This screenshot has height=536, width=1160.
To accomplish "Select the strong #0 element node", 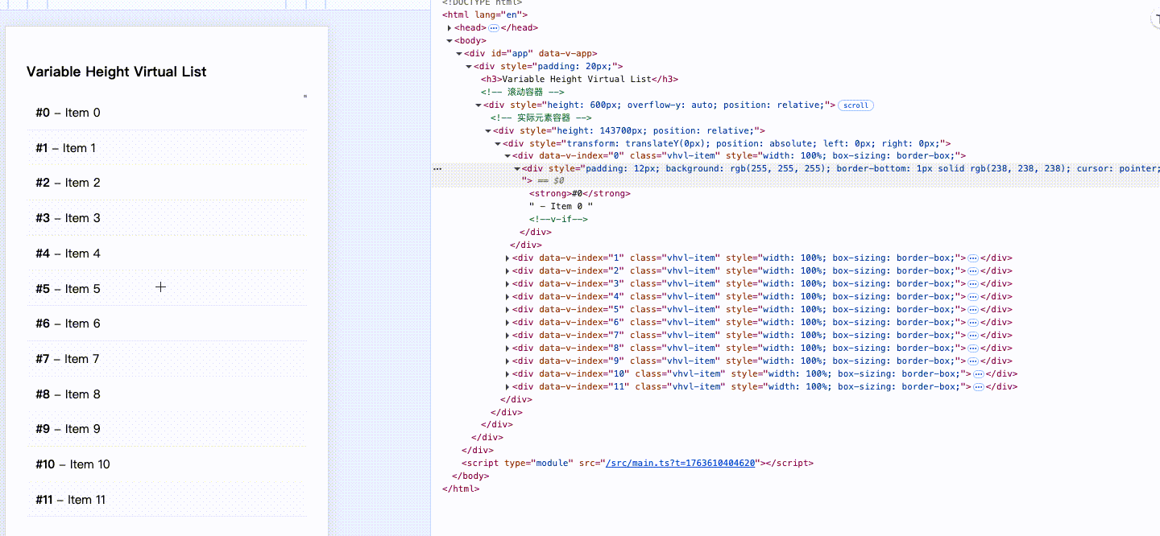I will tap(580, 194).
